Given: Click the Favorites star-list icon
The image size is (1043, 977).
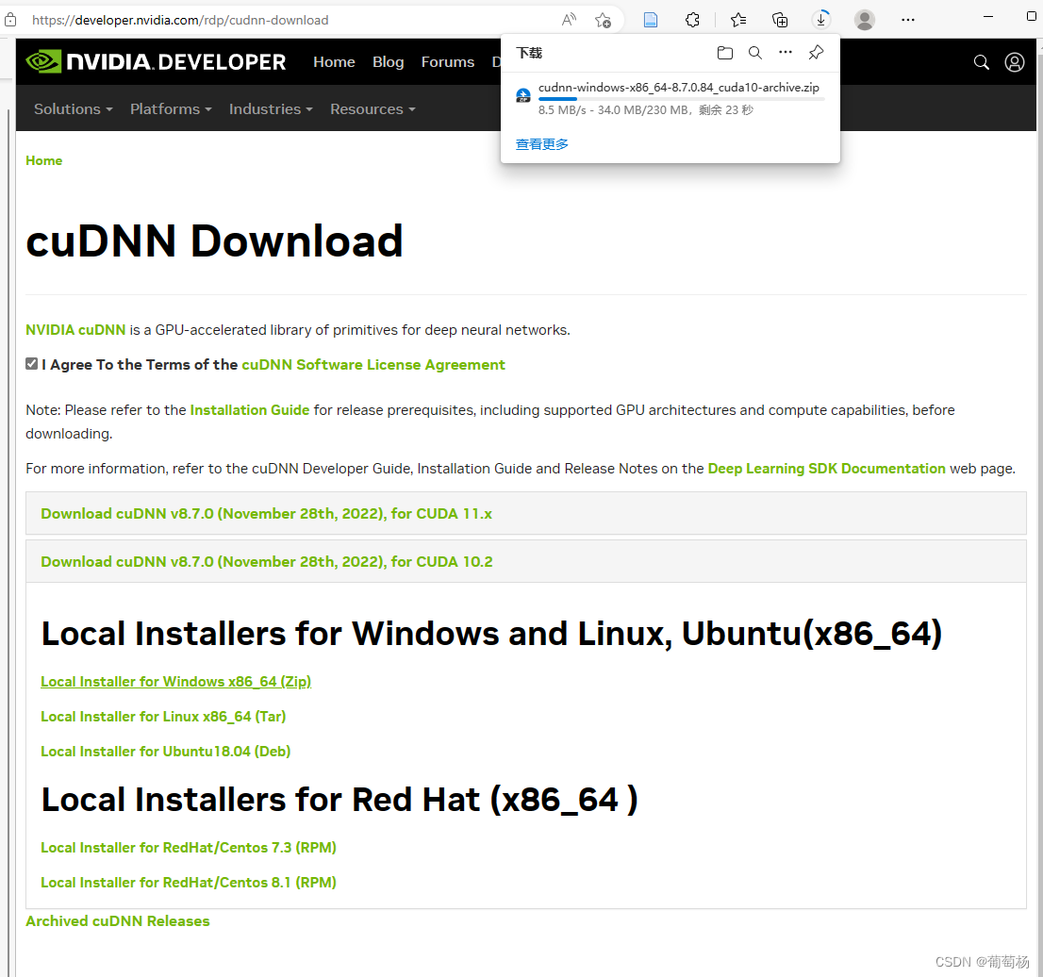Looking at the screenshot, I should pos(738,19).
